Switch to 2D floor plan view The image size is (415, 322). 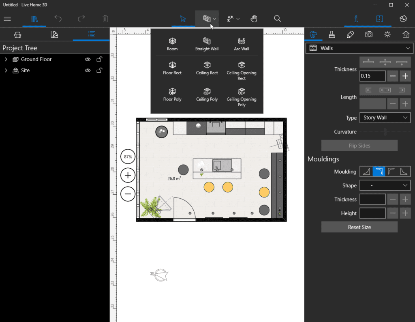[x=379, y=19]
